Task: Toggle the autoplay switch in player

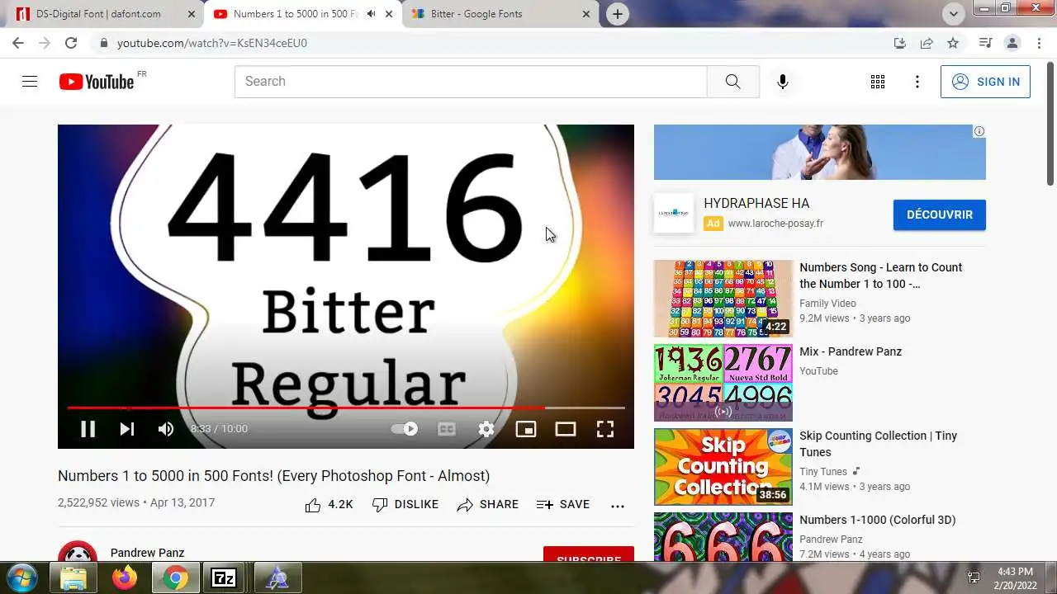Action: [x=405, y=429]
